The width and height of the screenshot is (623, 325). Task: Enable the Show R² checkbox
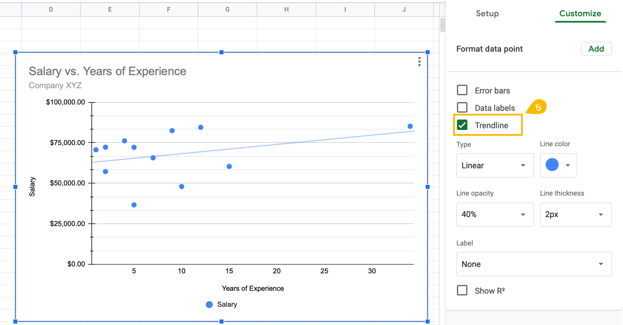click(x=462, y=290)
